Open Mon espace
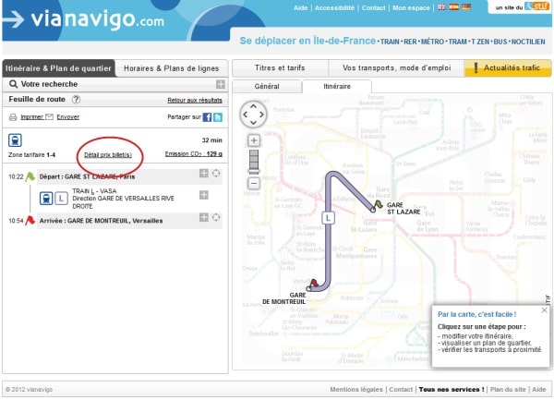 click(411, 7)
